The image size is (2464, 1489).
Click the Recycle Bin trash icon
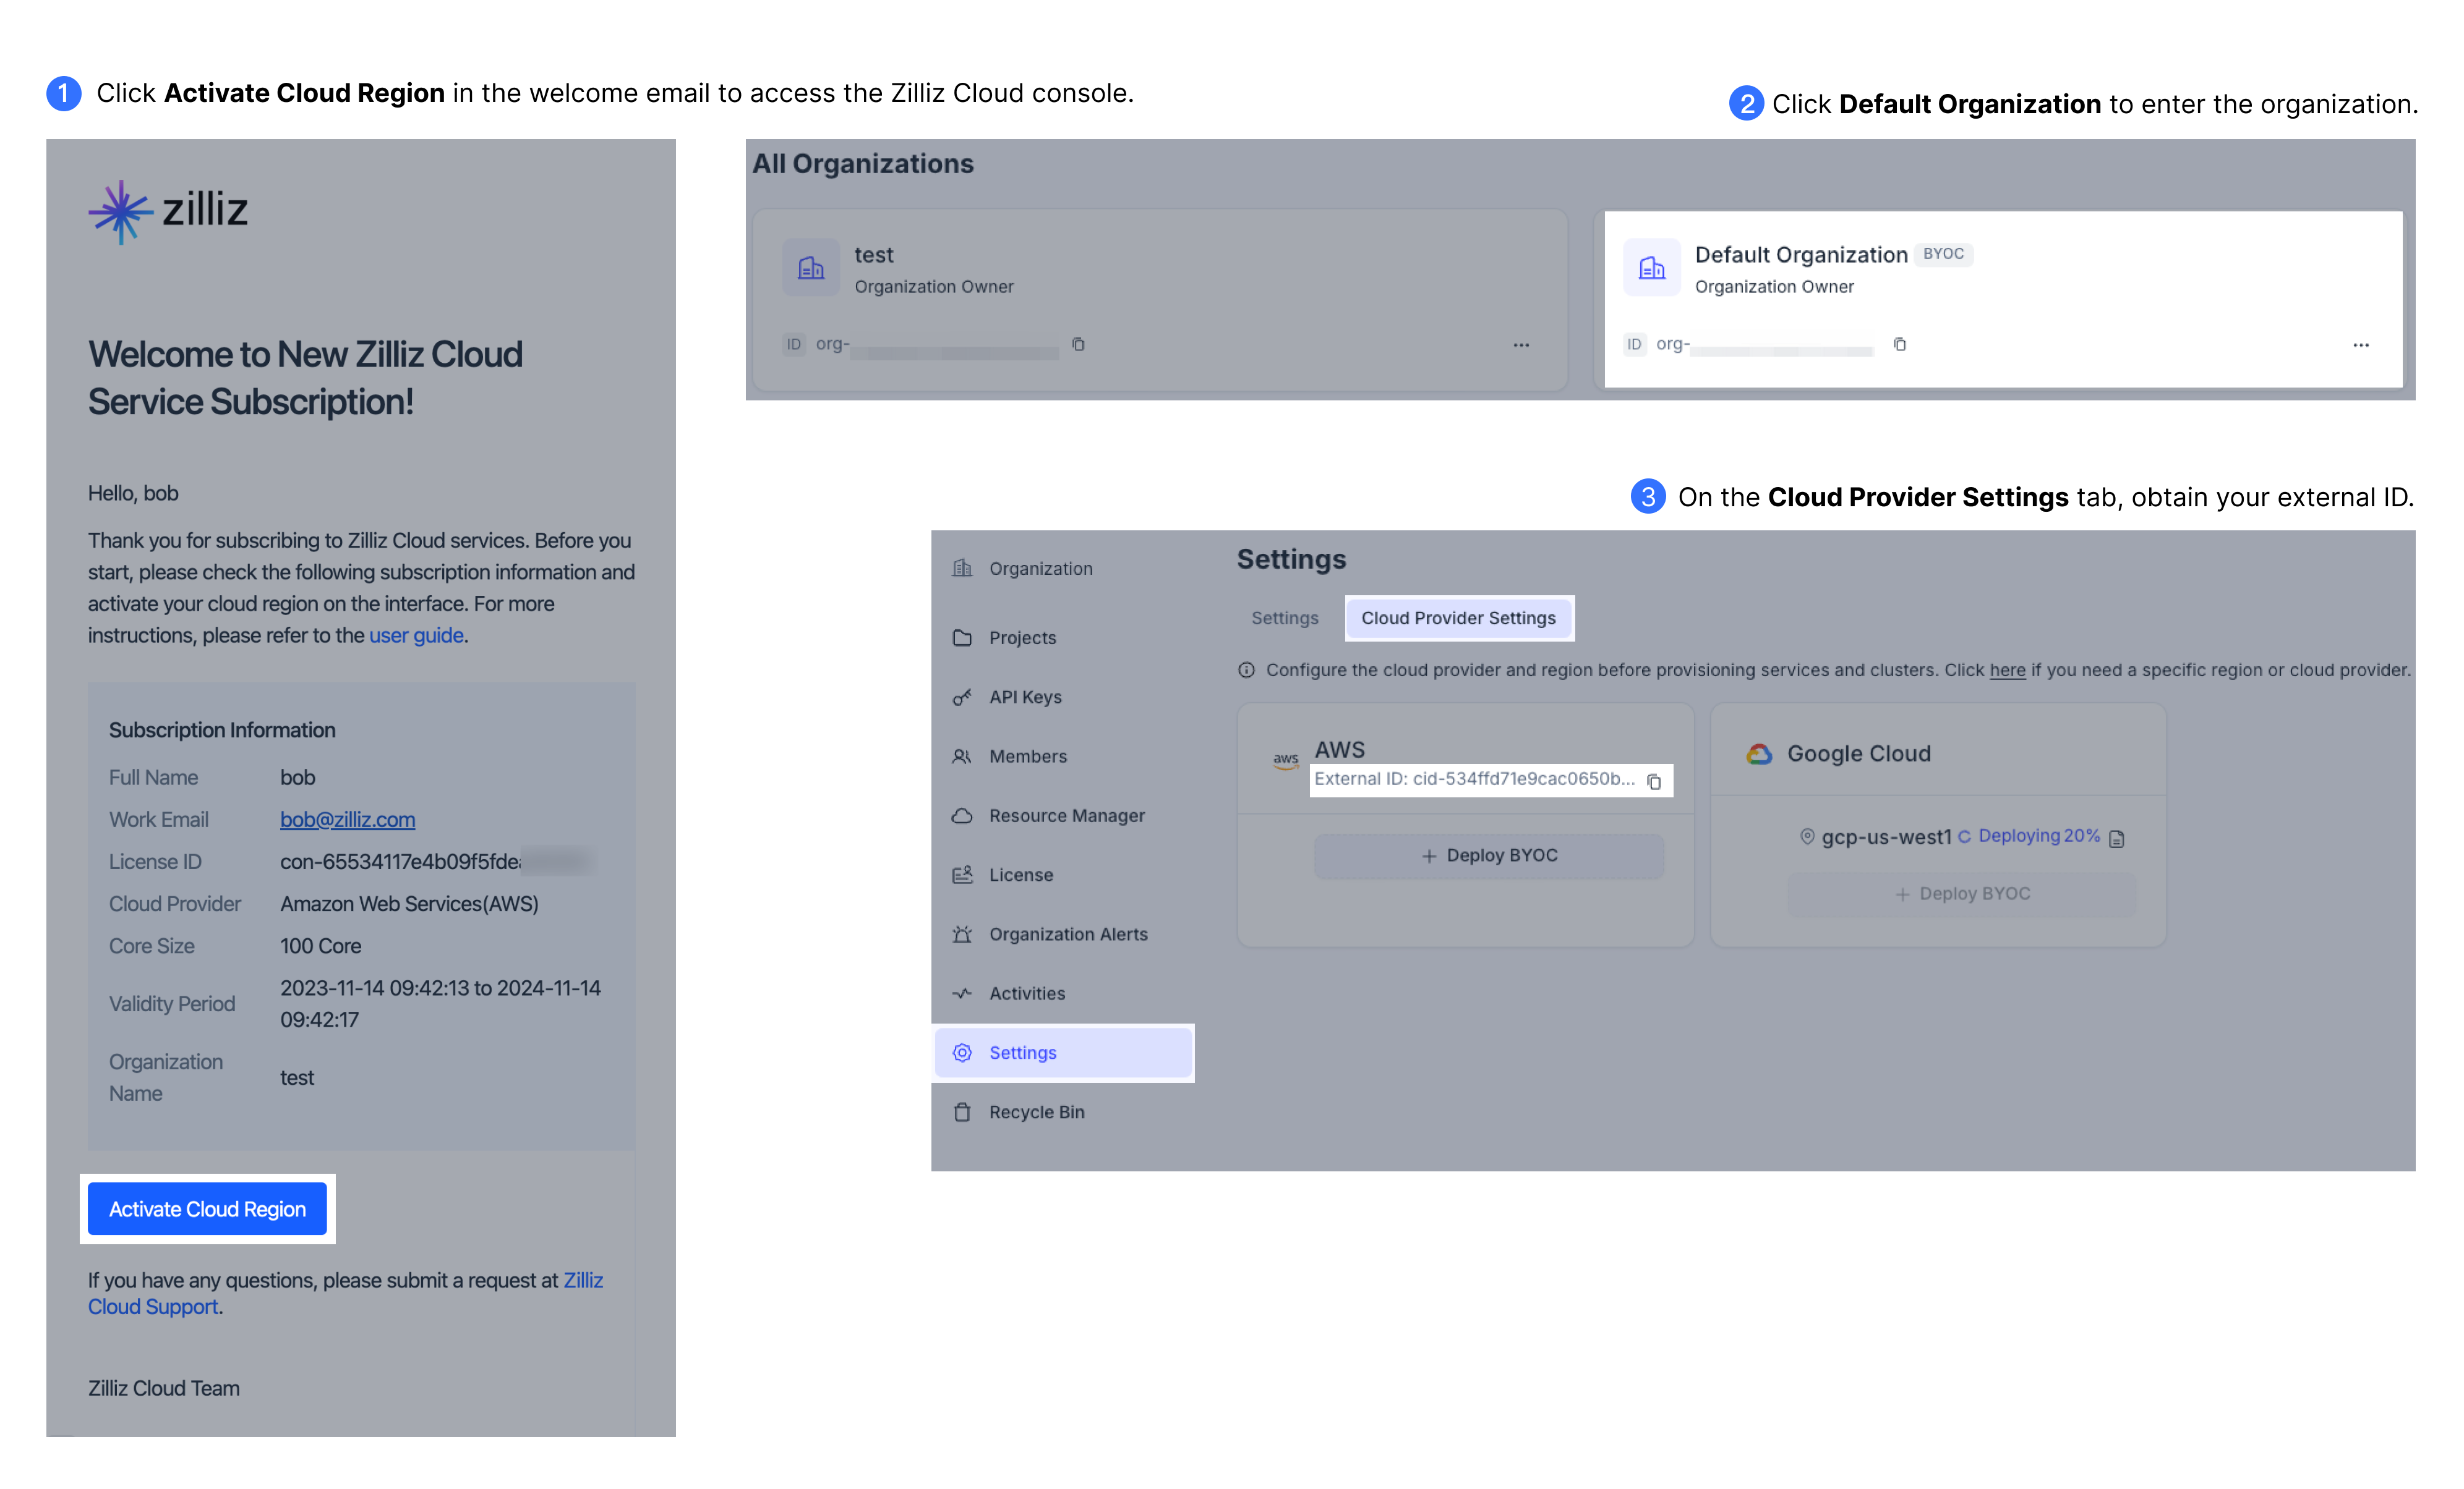click(x=962, y=1111)
